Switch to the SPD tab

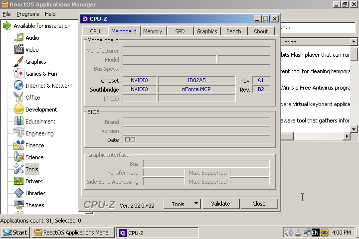tap(179, 31)
